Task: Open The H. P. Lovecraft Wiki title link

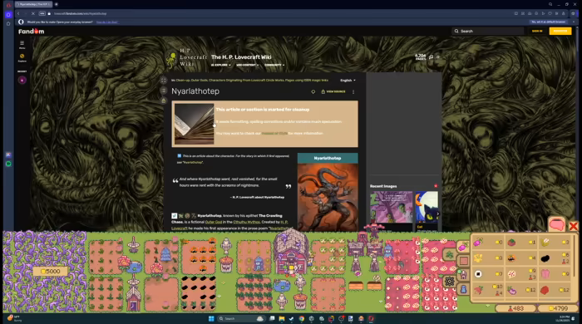Action: point(241,57)
